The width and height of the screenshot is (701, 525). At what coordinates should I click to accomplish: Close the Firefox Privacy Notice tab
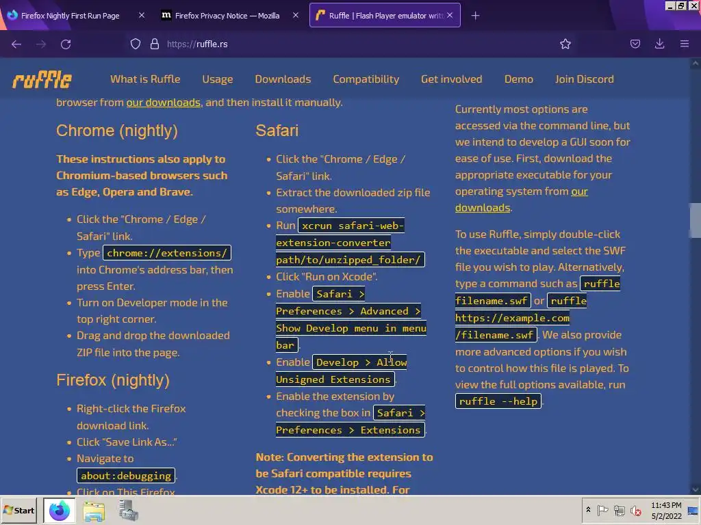click(296, 15)
